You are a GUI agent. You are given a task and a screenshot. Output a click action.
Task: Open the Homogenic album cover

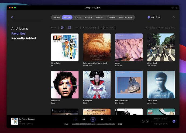click(97, 85)
